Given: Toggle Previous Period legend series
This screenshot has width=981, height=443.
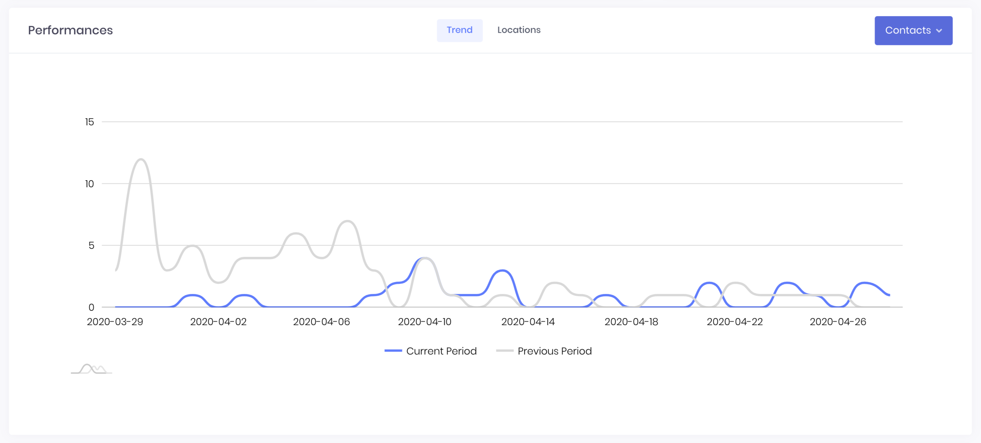Looking at the screenshot, I should tap(543, 351).
